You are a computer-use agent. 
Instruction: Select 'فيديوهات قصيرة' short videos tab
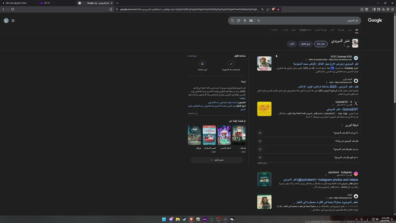321,30
